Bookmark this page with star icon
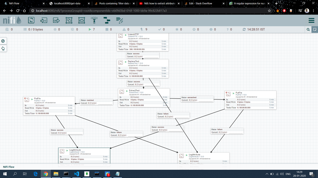 pyautogui.click(x=269, y=11)
